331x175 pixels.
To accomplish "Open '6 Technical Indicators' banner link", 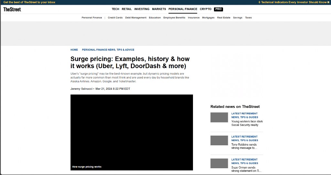I will point(294,2).
